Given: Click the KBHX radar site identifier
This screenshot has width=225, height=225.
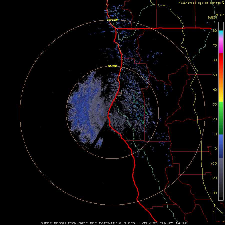Looking at the screenshot, I should [x=146, y=223].
